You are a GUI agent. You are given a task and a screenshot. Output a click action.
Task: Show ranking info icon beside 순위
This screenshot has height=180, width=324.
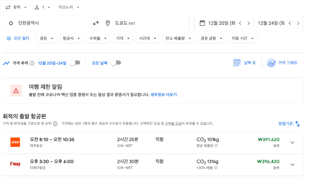pos(55,124)
